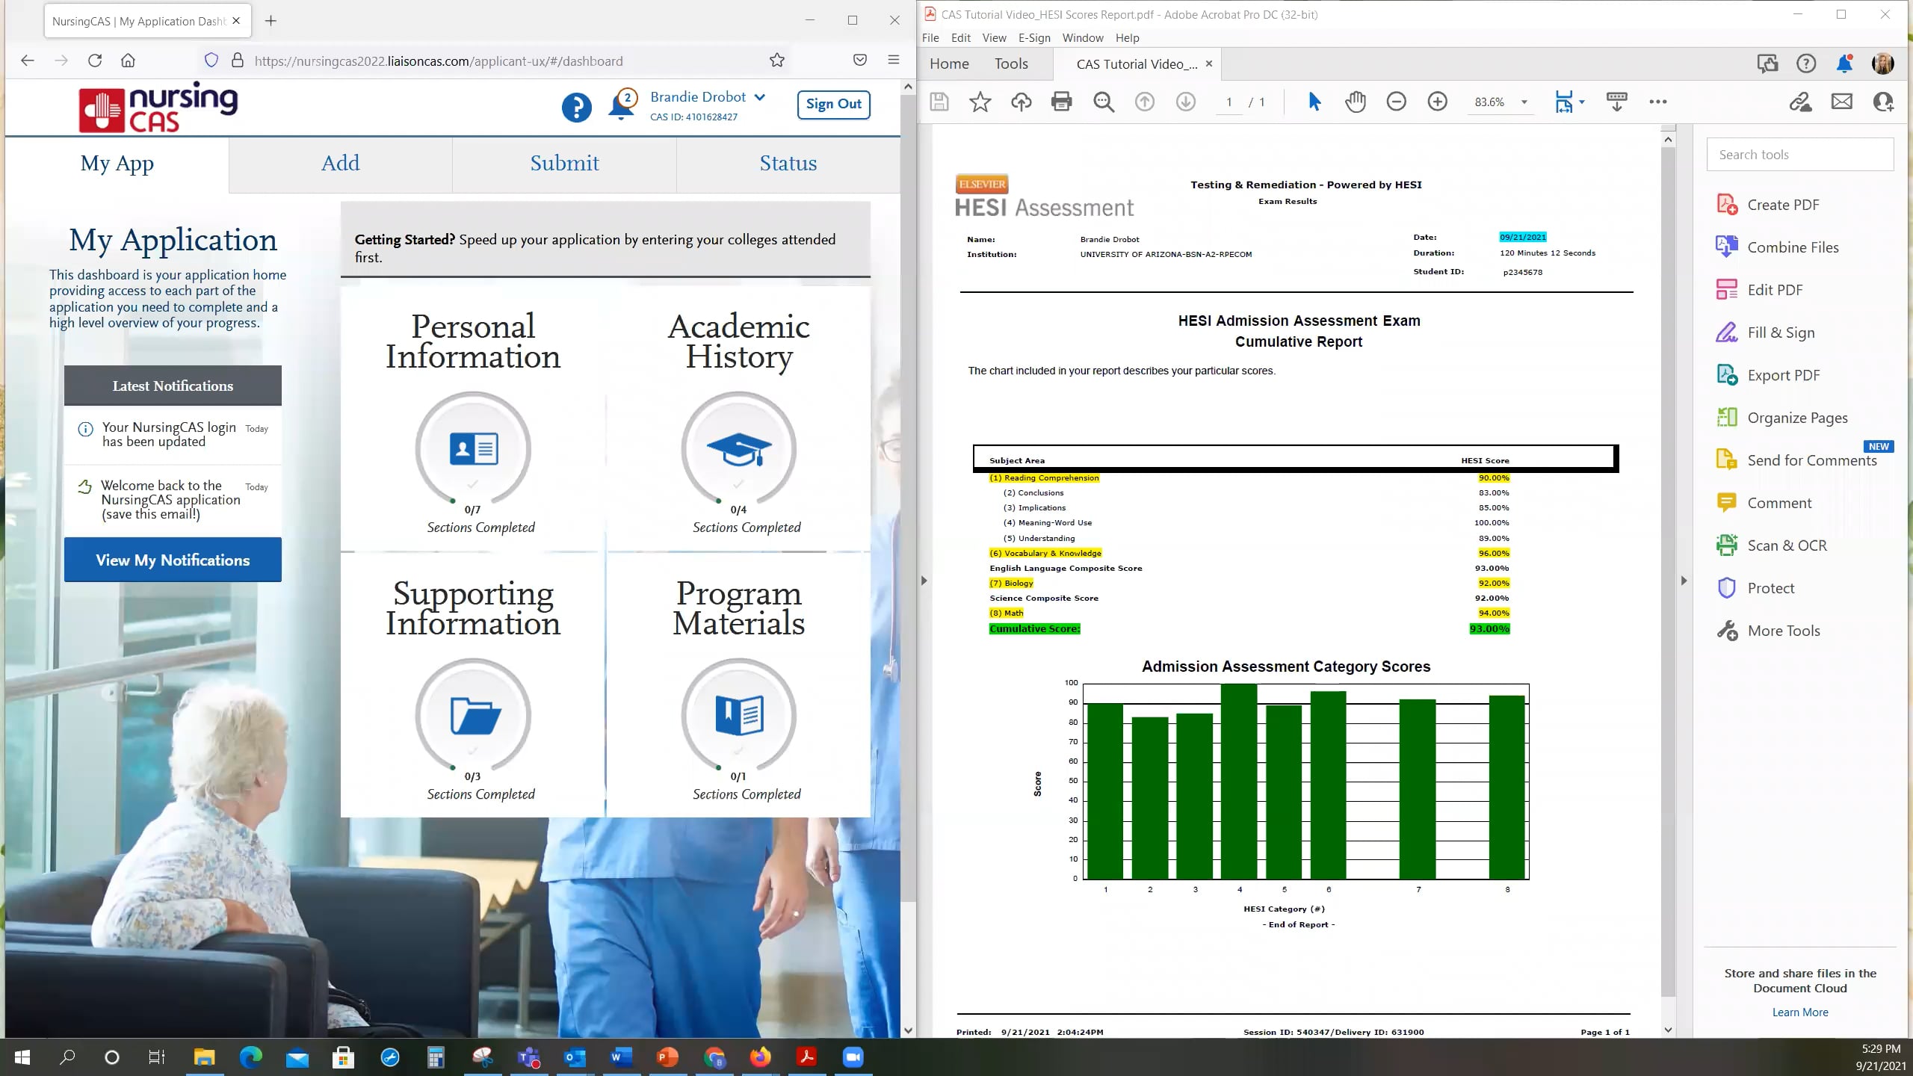Switch to the Submit tab
This screenshot has width=1913, height=1076.
[564, 163]
